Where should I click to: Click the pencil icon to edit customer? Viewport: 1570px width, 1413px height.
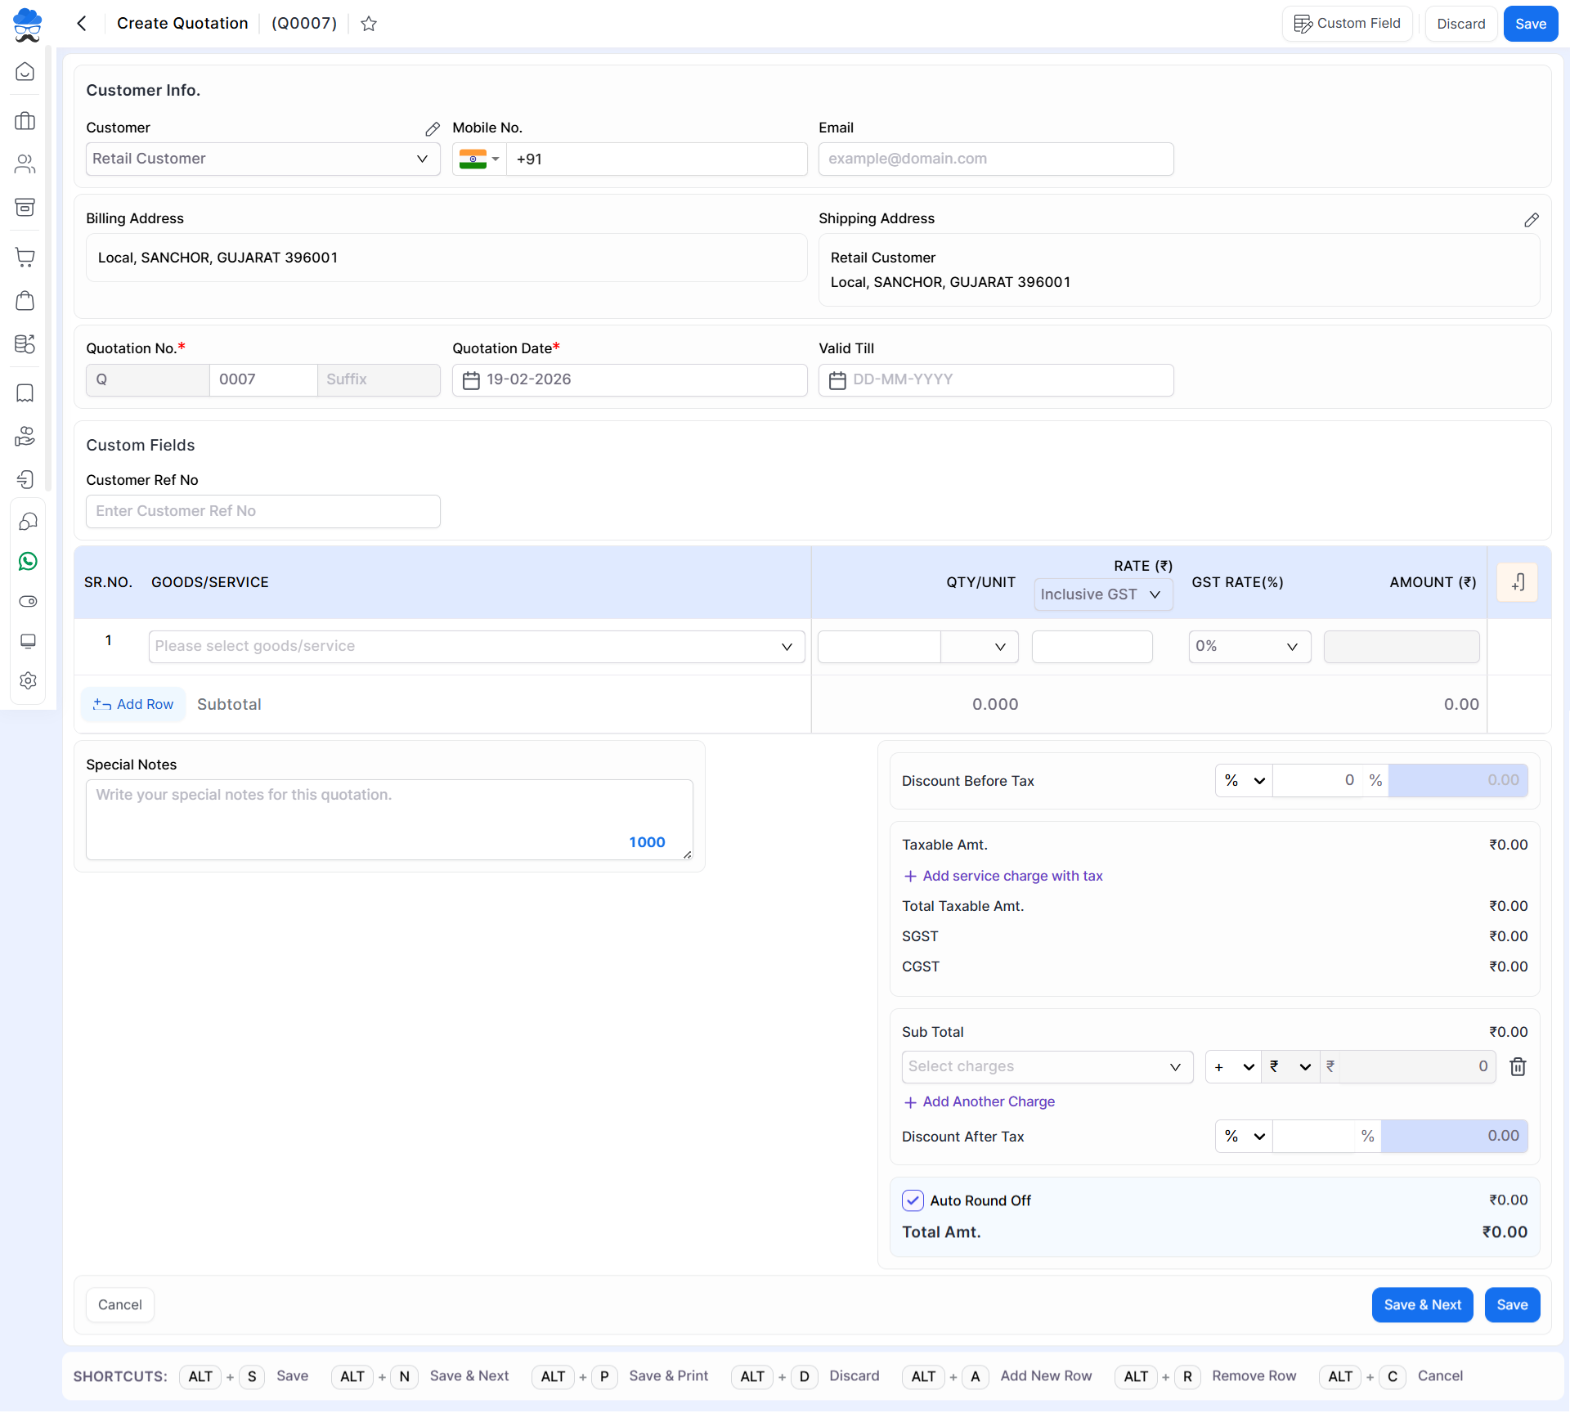(x=433, y=129)
